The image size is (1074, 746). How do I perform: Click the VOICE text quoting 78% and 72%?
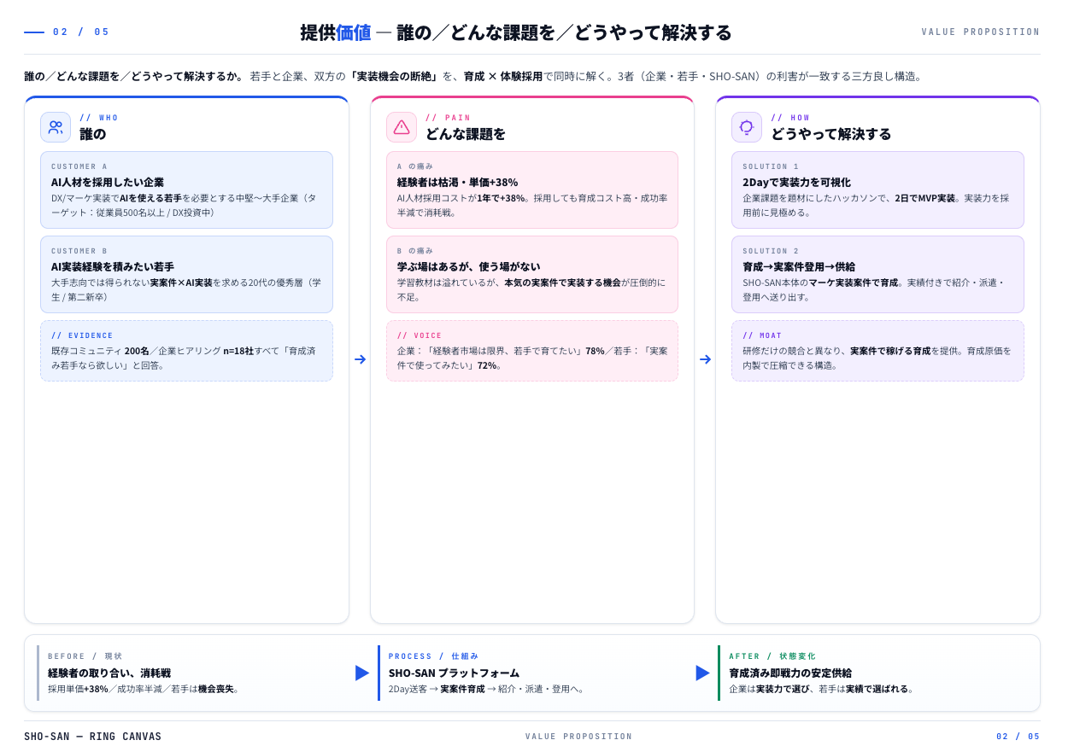(x=532, y=358)
